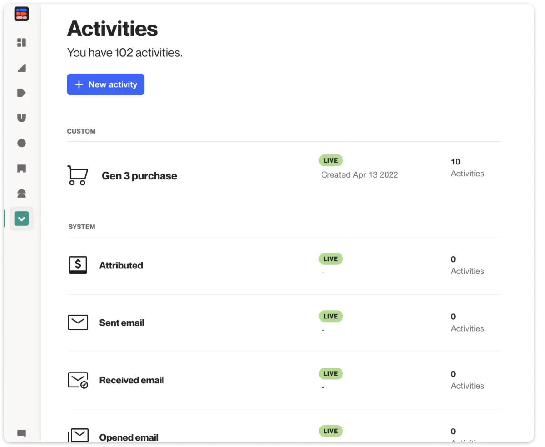Click the SYSTEM section header
The height and width of the screenshot is (447, 545).
(x=82, y=227)
